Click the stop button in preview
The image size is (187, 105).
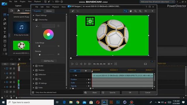(77, 64)
